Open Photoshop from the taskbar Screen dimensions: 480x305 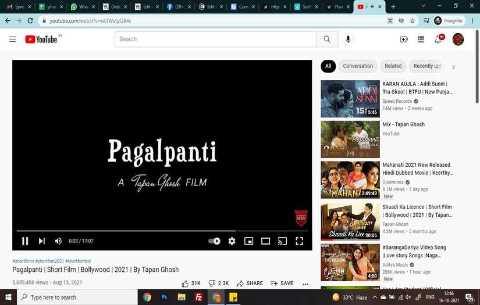[165, 297]
